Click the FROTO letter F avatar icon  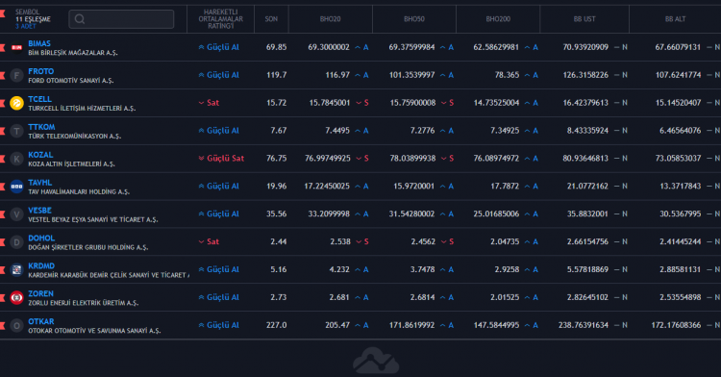pos(17,75)
